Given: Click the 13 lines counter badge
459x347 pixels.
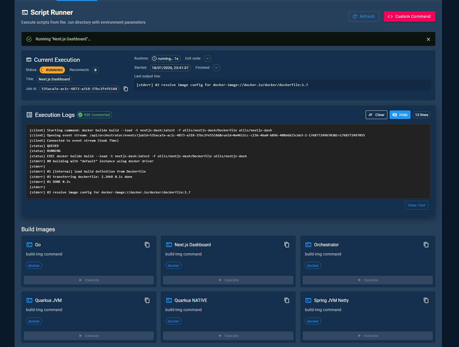Looking at the screenshot, I should point(421,115).
